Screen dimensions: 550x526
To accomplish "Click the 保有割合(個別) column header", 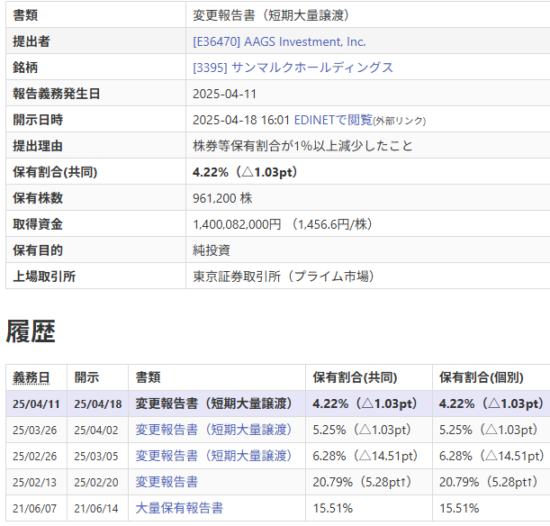I will tap(482, 377).
